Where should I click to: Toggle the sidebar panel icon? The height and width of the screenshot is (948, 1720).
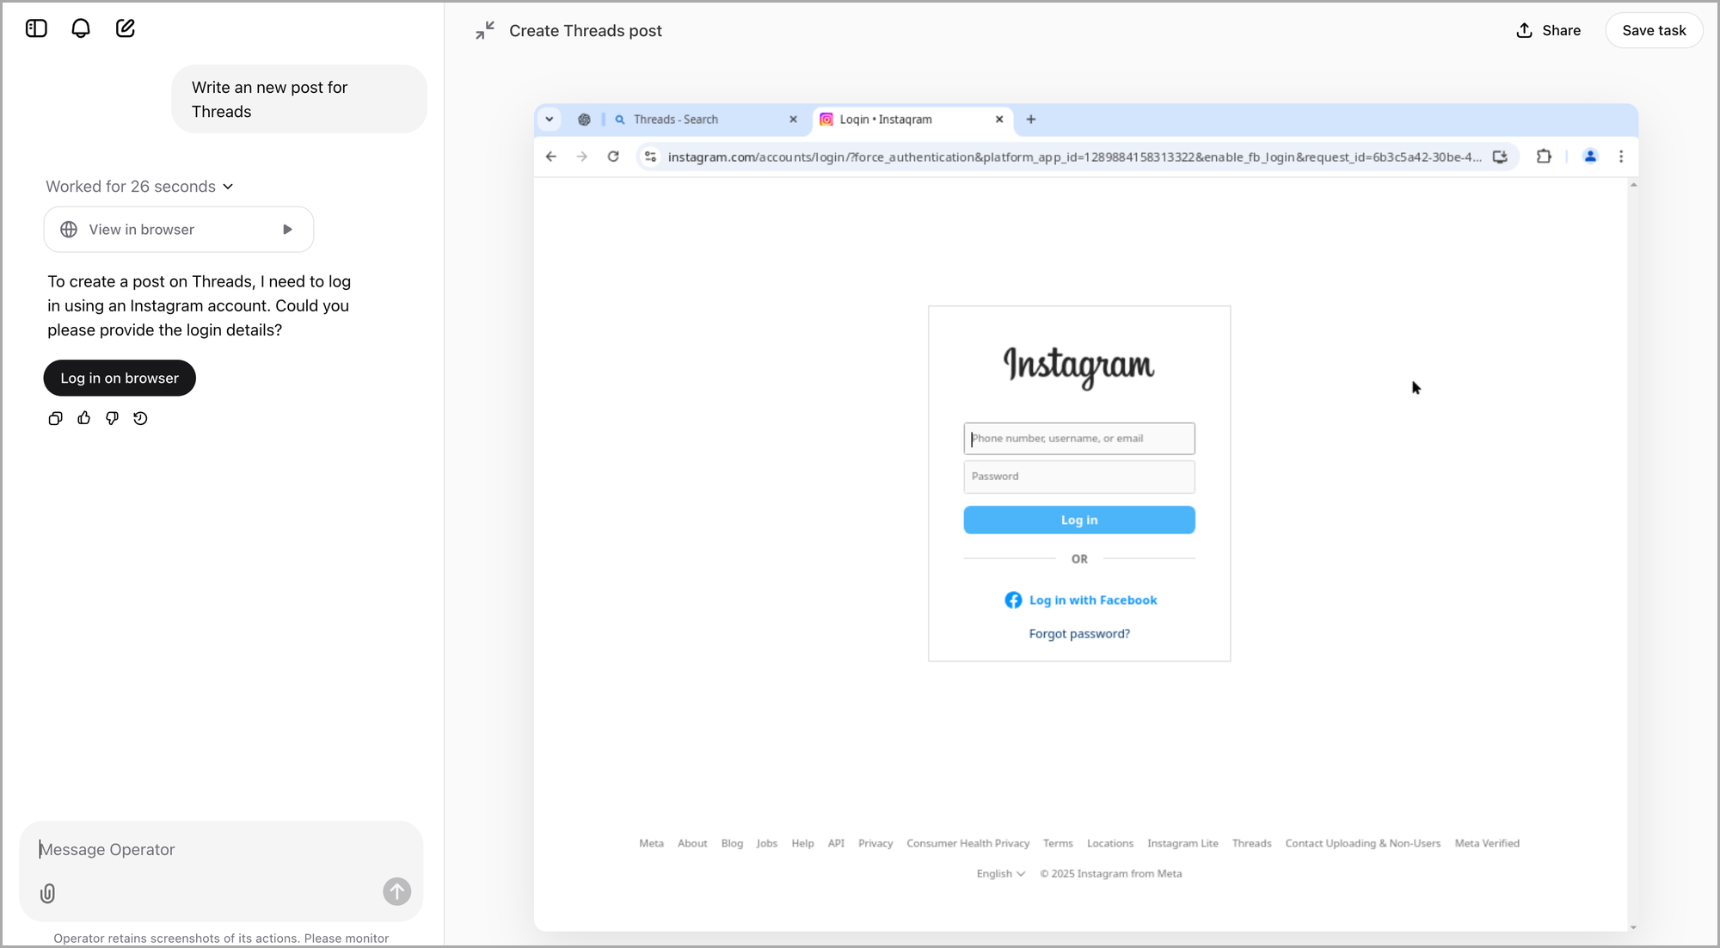(x=36, y=28)
